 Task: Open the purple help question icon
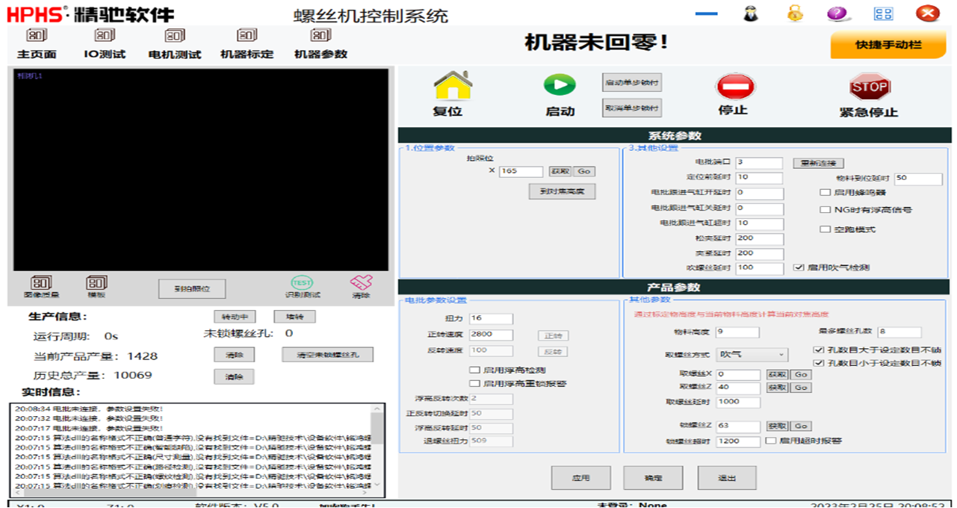[838, 13]
